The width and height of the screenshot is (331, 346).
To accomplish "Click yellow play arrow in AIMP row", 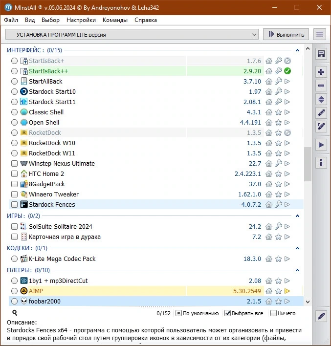I will pos(287,291).
